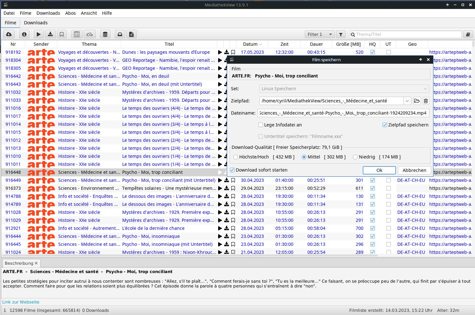Open the Abos menu

click(x=70, y=13)
